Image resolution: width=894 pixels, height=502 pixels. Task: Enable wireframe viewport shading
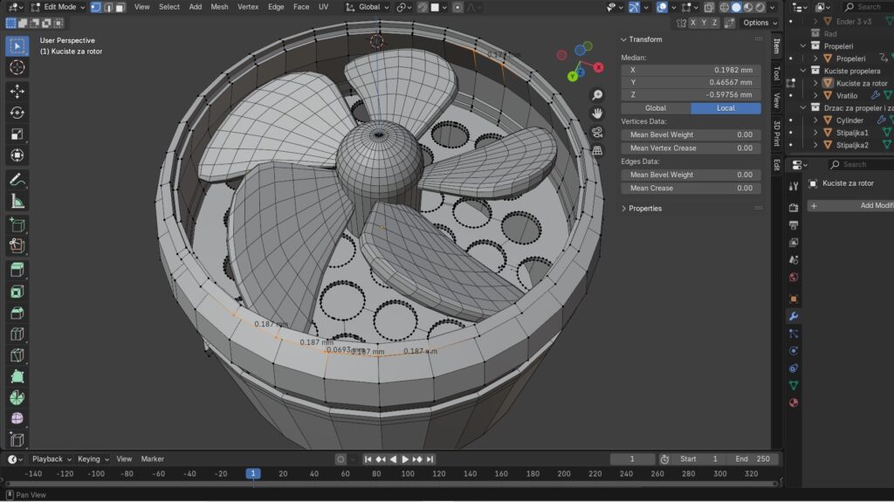(x=724, y=7)
